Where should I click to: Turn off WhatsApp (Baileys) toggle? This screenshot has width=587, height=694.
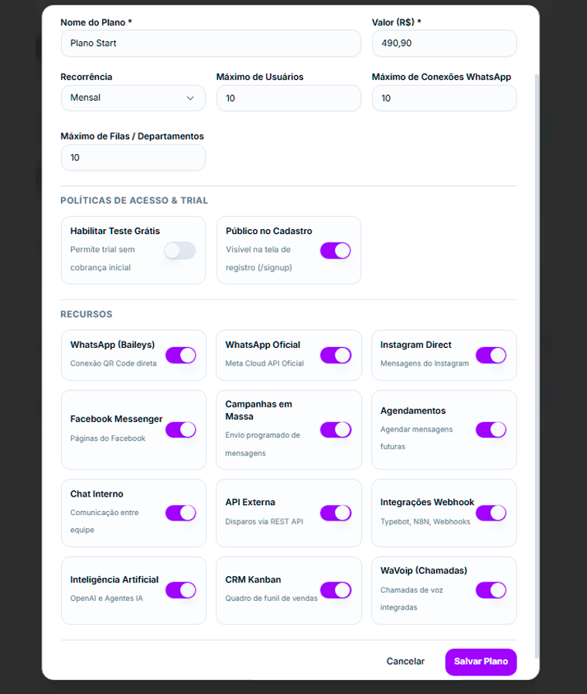[181, 356]
